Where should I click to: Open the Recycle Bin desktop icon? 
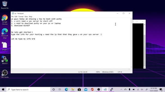pyautogui.click(x=5, y=5)
